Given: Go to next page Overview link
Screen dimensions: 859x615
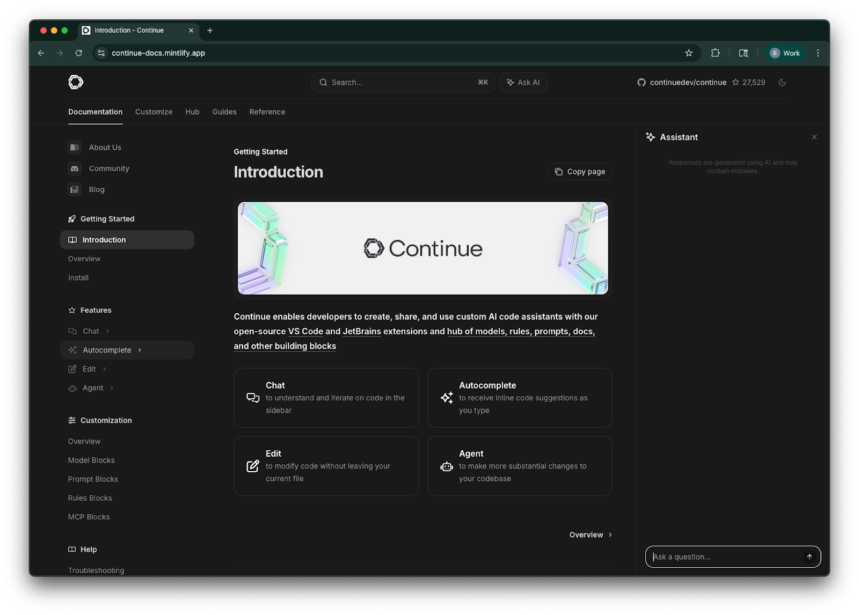Looking at the screenshot, I should pos(591,535).
